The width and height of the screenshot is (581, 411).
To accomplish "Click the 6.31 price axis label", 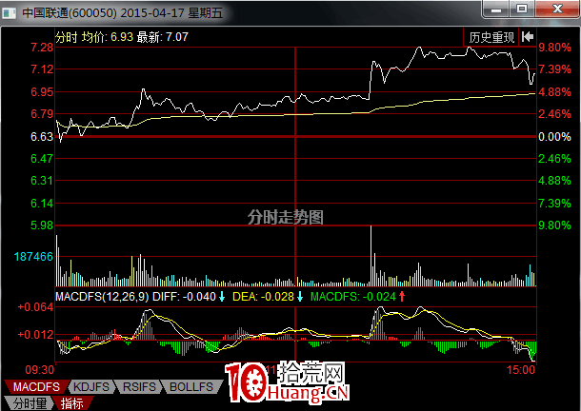I will pos(42,181).
